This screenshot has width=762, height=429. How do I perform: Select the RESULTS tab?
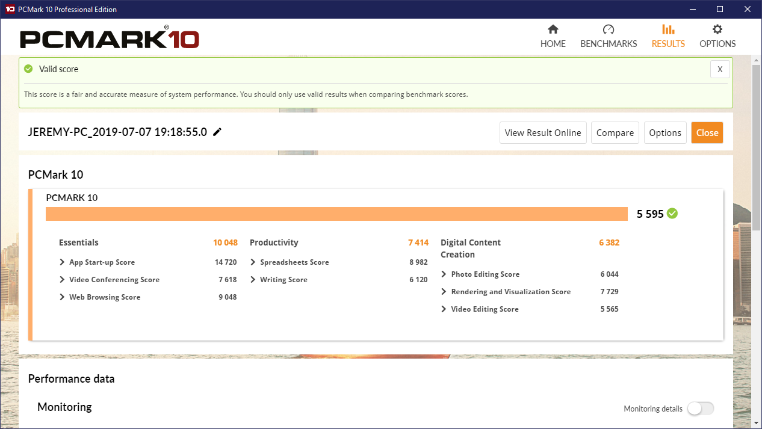pyautogui.click(x=668, y=37)
